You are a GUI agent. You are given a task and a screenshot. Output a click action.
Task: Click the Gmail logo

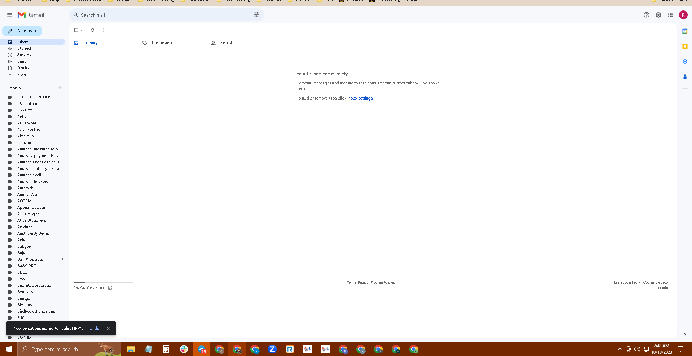[31, 15]
